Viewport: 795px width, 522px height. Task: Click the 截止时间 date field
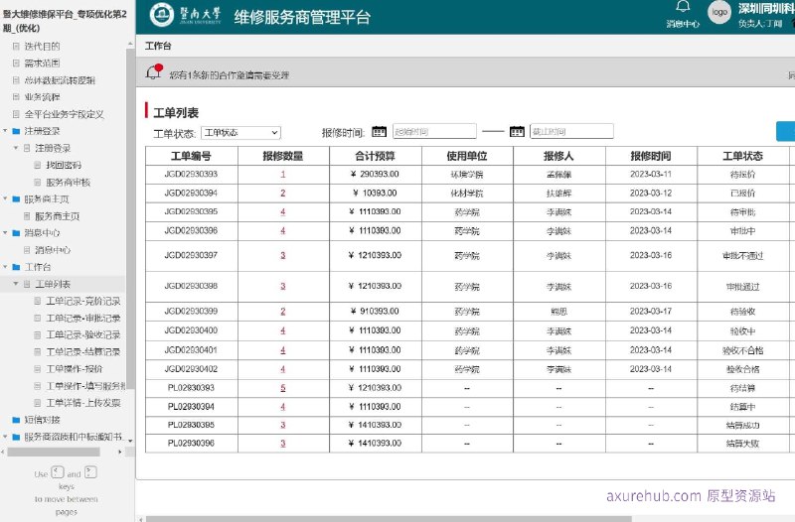click(571, 132)
